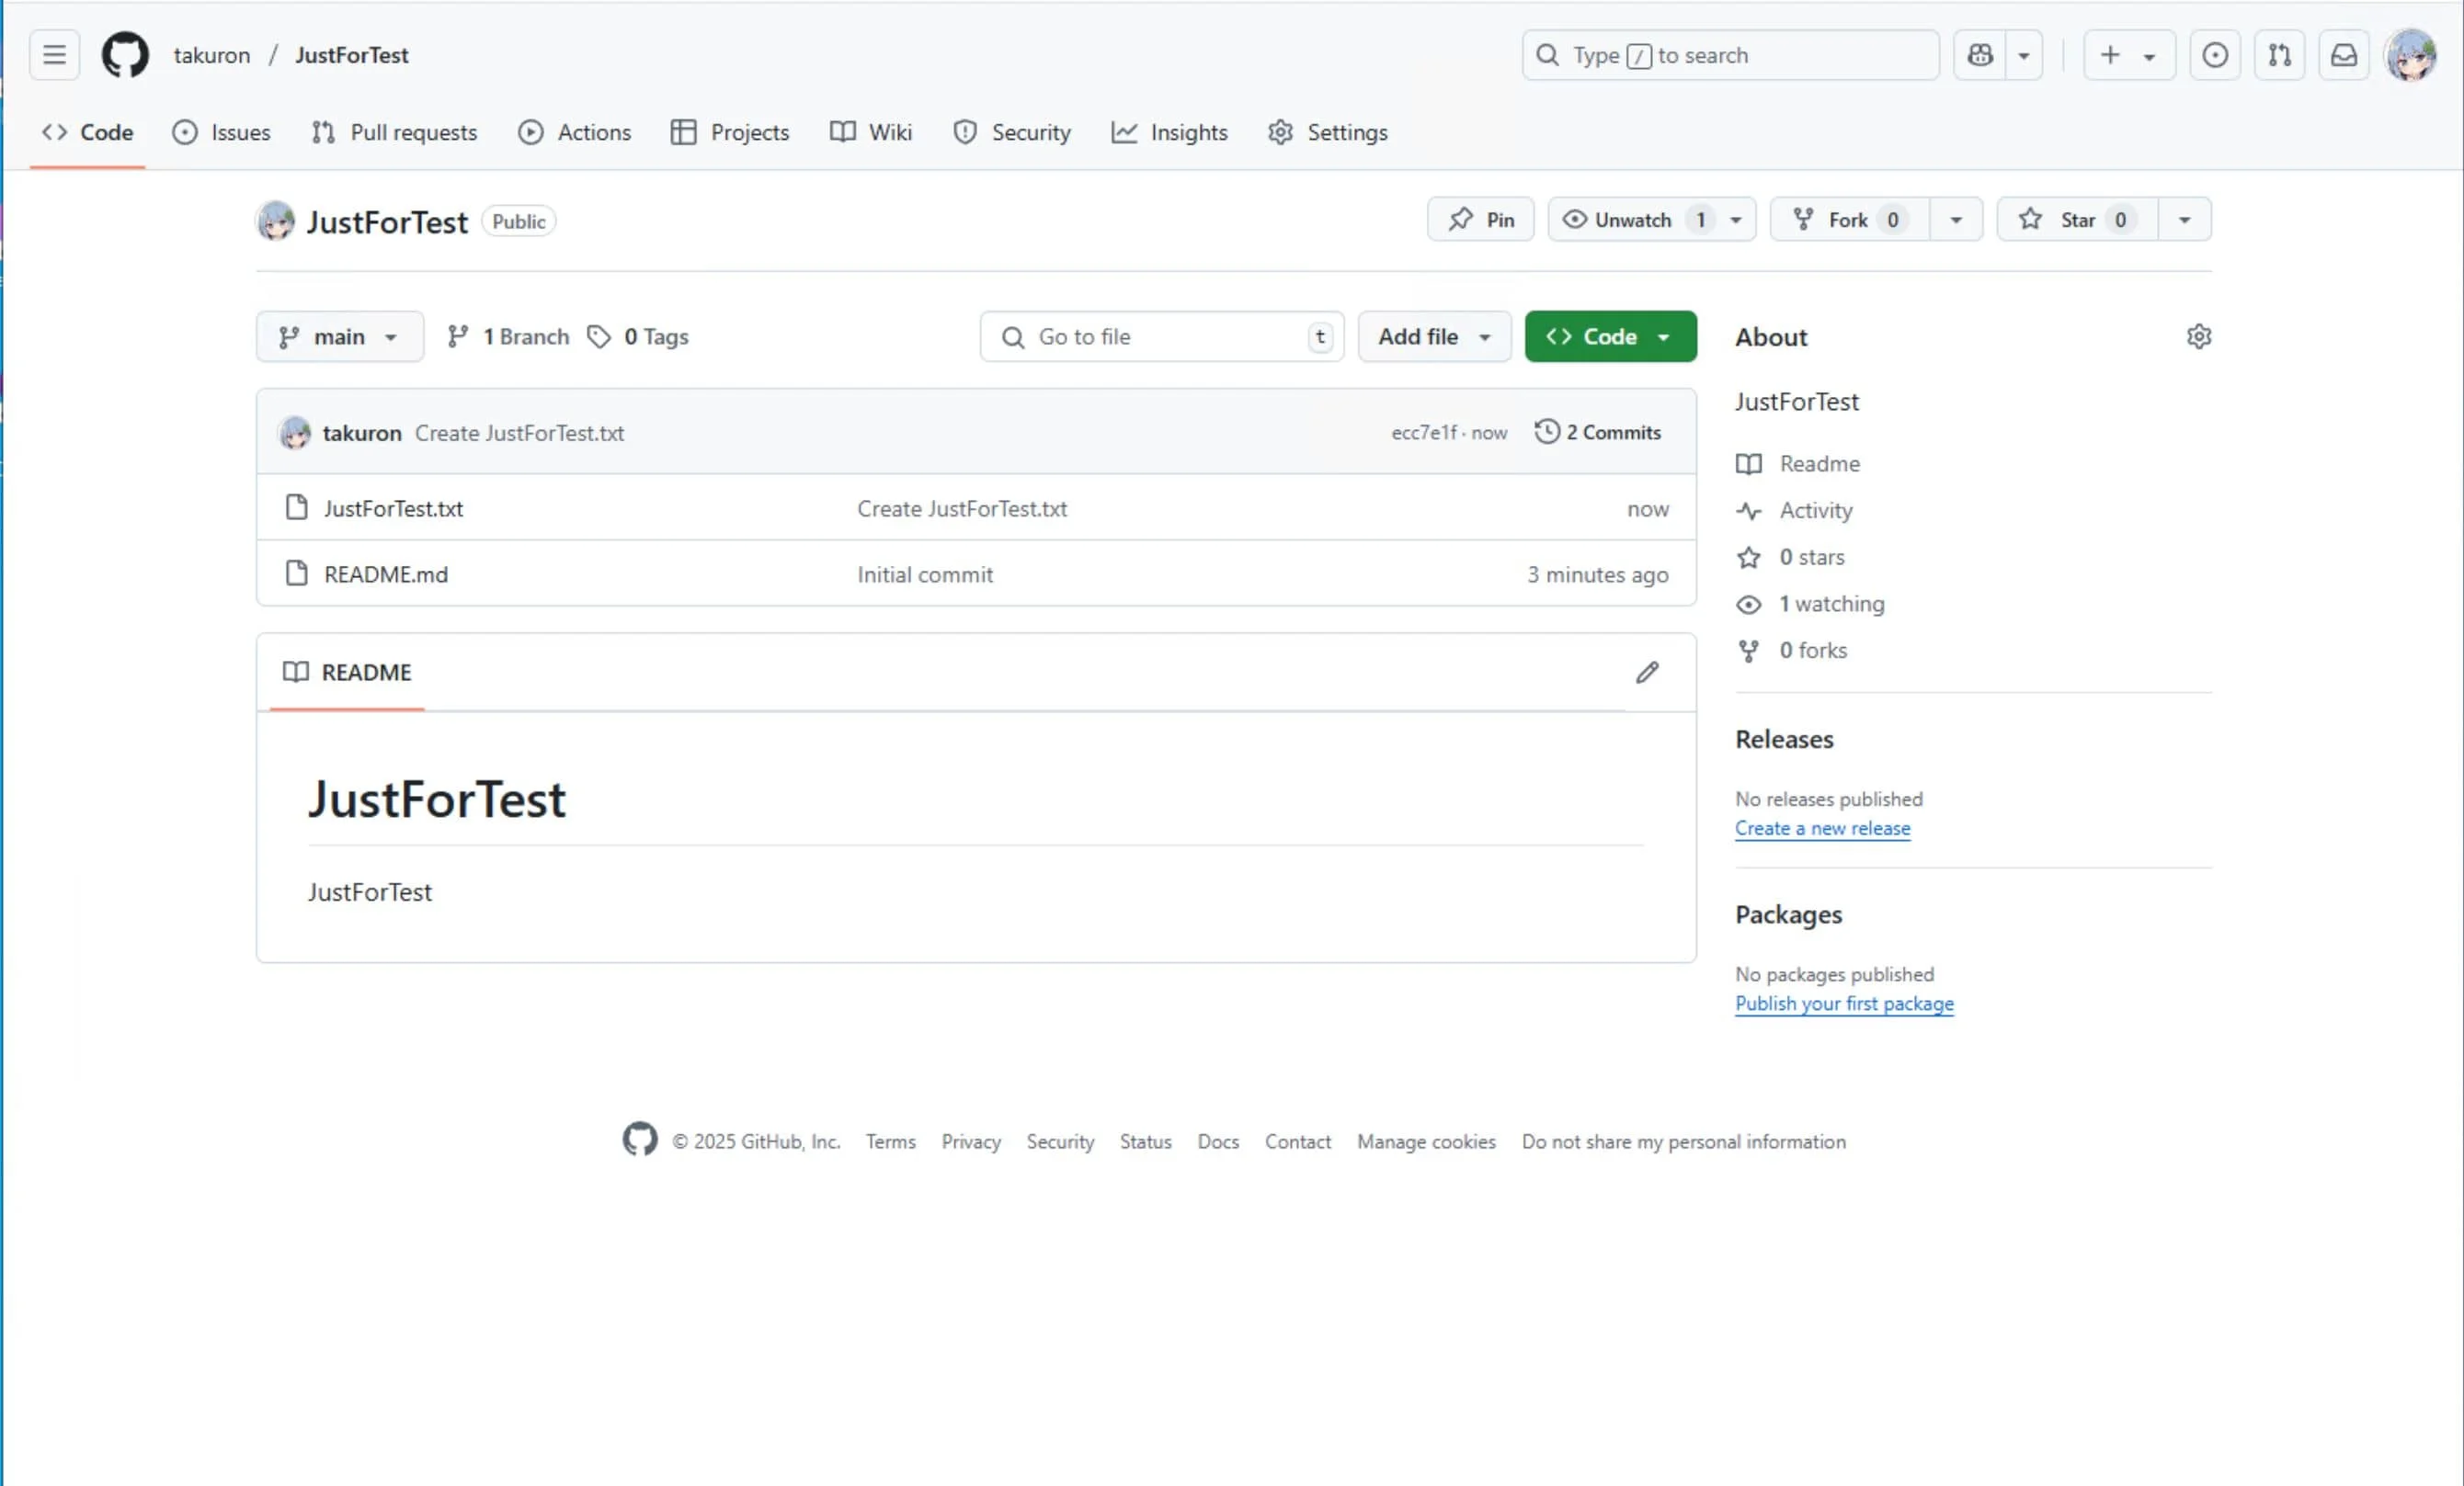This screenshot has height=1486, width=2464.
Task: View the 1 Branch link
Action: [508, 336]
